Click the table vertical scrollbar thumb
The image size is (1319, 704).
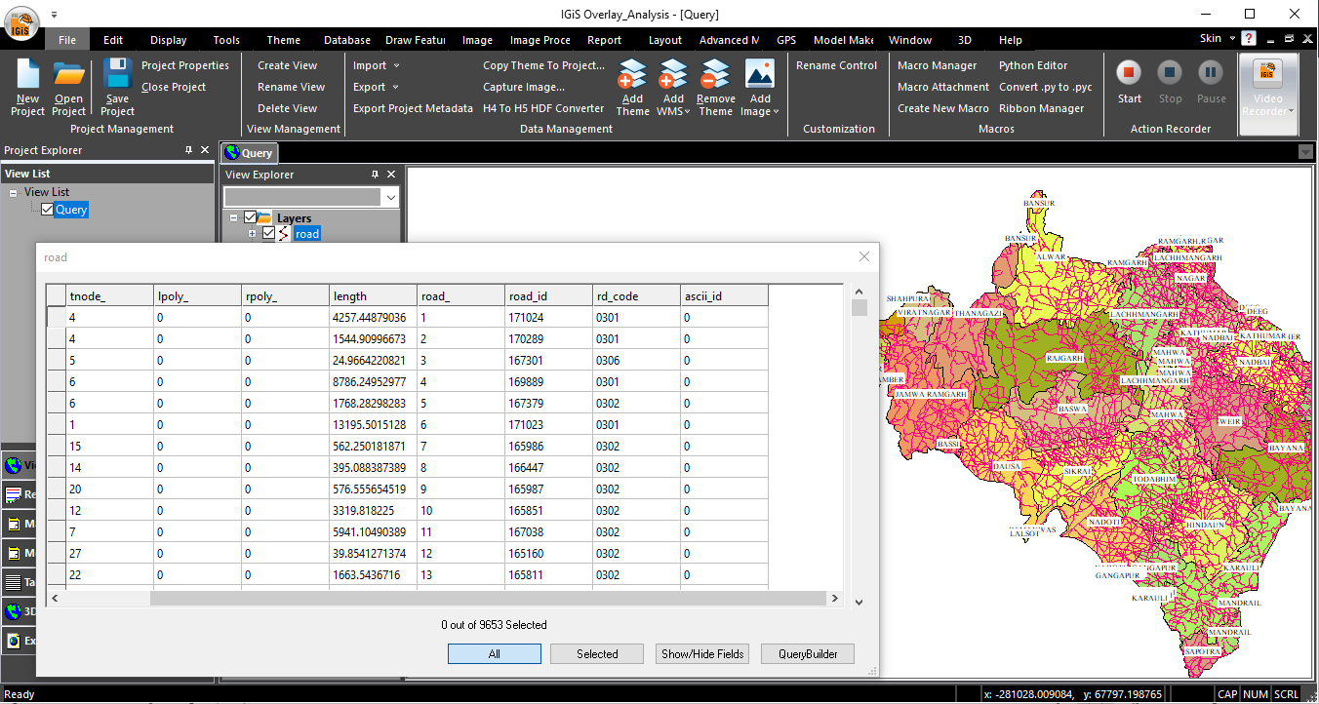[x=859, y=308]
